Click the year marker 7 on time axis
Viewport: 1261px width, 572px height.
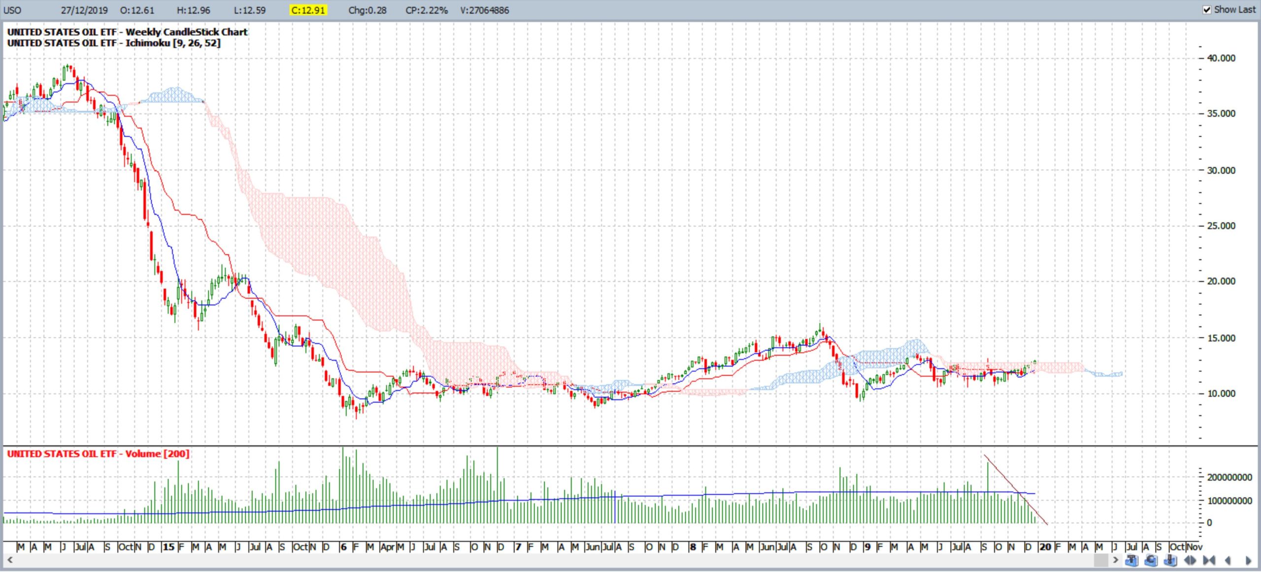[518, 547]
